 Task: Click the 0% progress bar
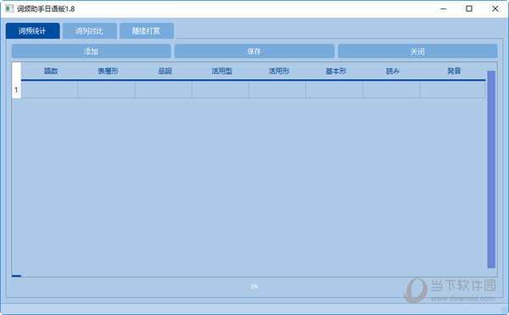click(255, 286)
